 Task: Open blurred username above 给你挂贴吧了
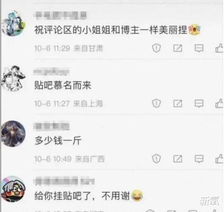pos(64,181)
